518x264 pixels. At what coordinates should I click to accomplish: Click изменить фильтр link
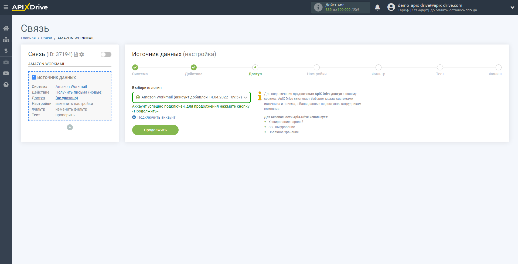point(71,109)
